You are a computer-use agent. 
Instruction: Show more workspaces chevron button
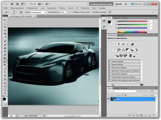(x=126, y=4)
